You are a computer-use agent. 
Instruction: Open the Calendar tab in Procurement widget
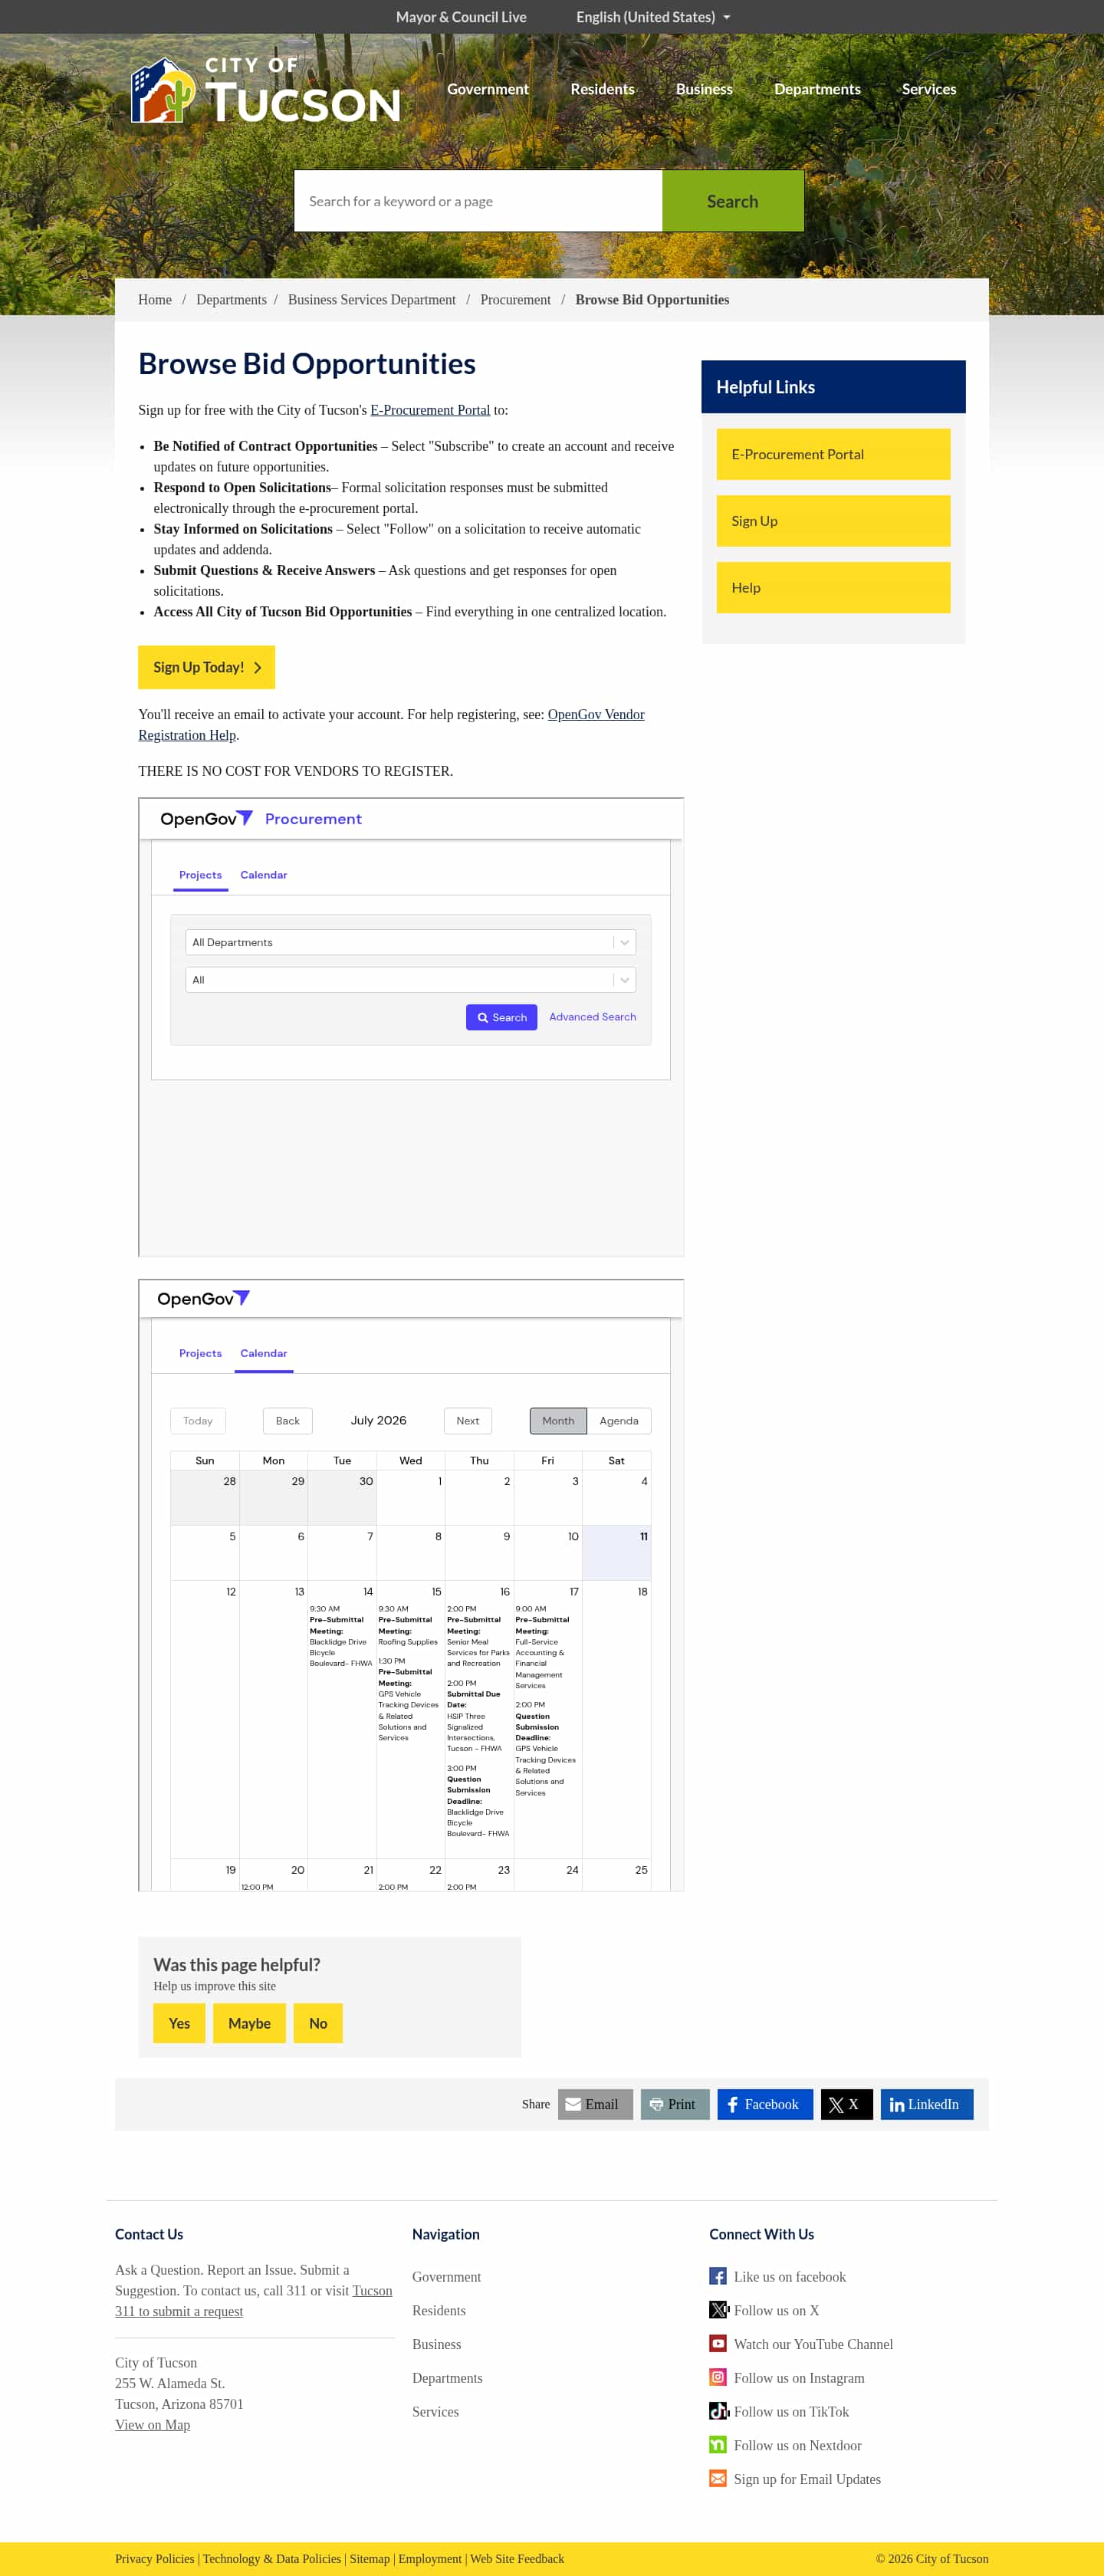point(263,874)
